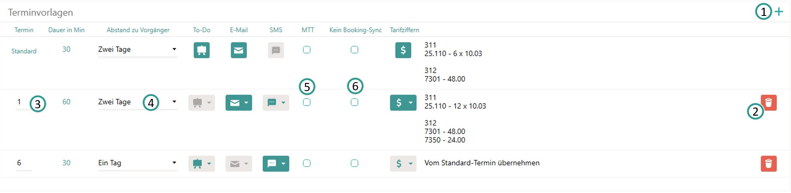Add a new Terminvorlage with plus icon
Screen dimensions: 791x193
pos(779,12)
